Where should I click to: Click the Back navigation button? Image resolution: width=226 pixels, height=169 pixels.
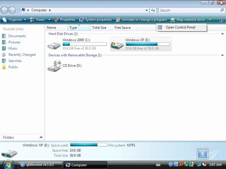[4, 10]
